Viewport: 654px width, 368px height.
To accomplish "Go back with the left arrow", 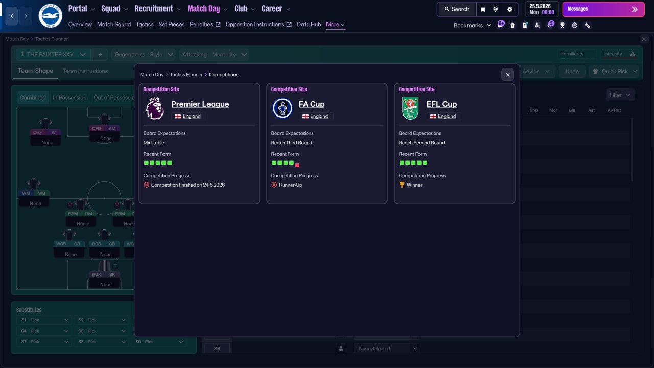I will click(12, 16).
